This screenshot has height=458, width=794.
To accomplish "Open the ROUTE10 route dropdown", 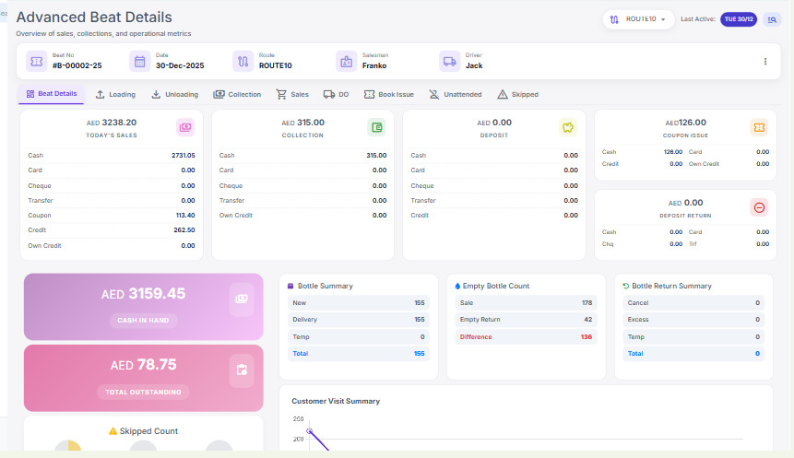I will [x=637, y=19].
